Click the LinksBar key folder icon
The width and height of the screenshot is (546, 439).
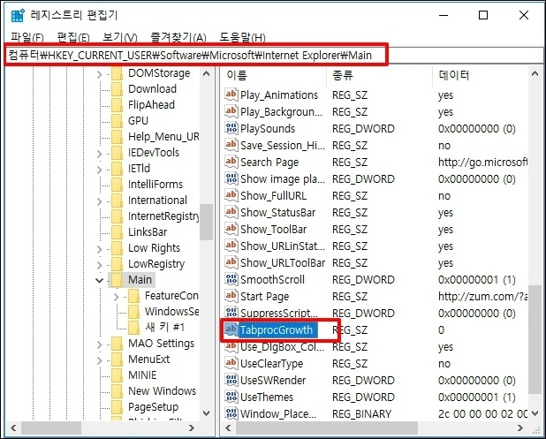[x=117, y=231]
